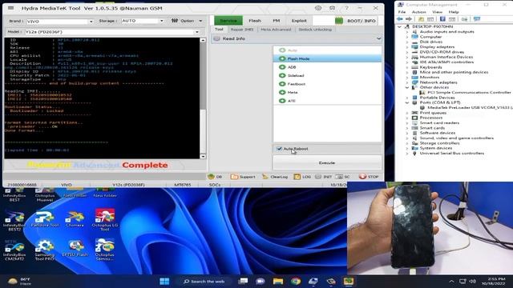Click the green icon beside Flash Mode
Image resolution: width=513 pixels, height=288 pixels.
tap(282, 58)
